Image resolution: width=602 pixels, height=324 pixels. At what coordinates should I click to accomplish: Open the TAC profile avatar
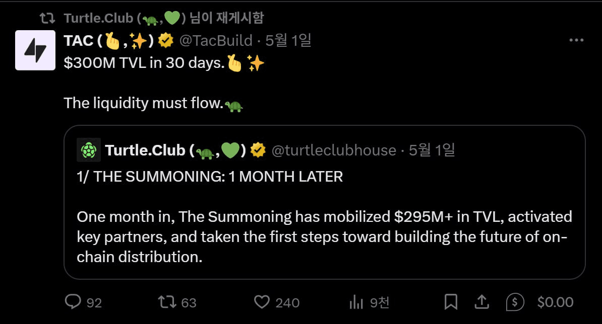point(35,50)
